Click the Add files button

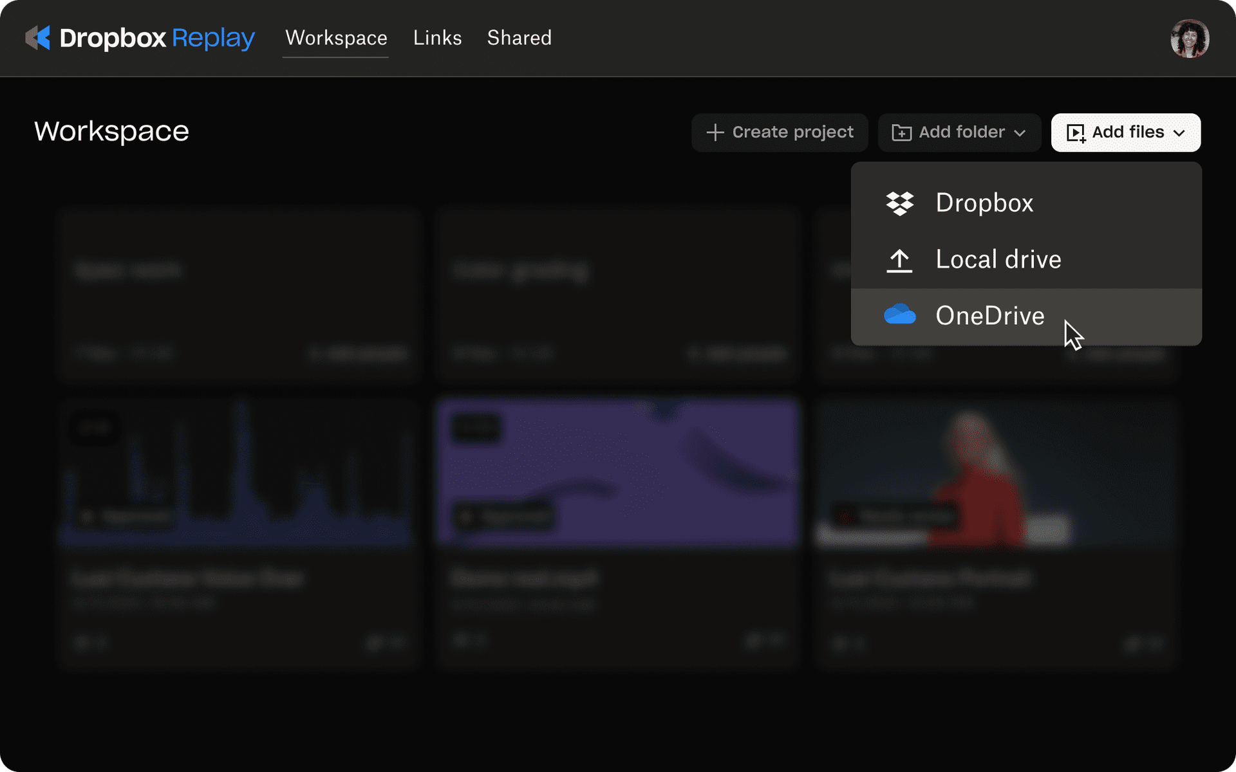1125,133
